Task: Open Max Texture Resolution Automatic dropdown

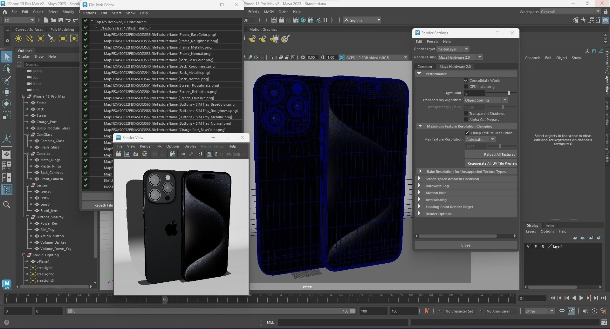Action: pyautogui.click(x=480, y=139)
